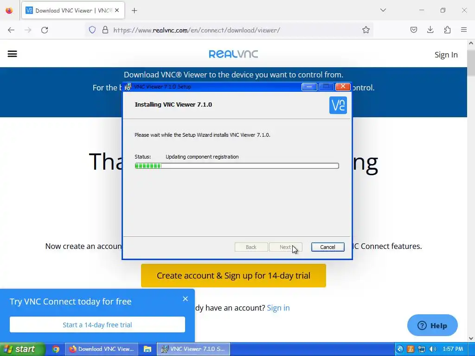Click Start a 14-day free trial

click(97, 324)
